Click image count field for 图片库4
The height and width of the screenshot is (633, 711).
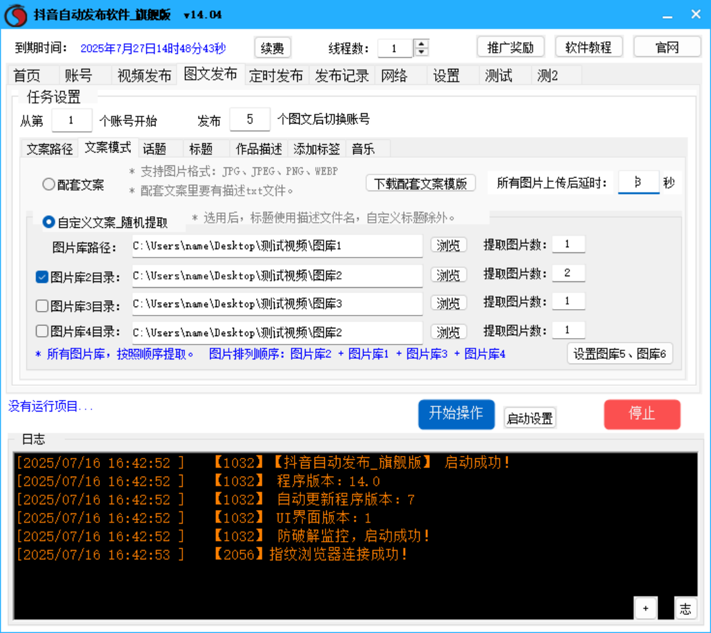(568, 330)
